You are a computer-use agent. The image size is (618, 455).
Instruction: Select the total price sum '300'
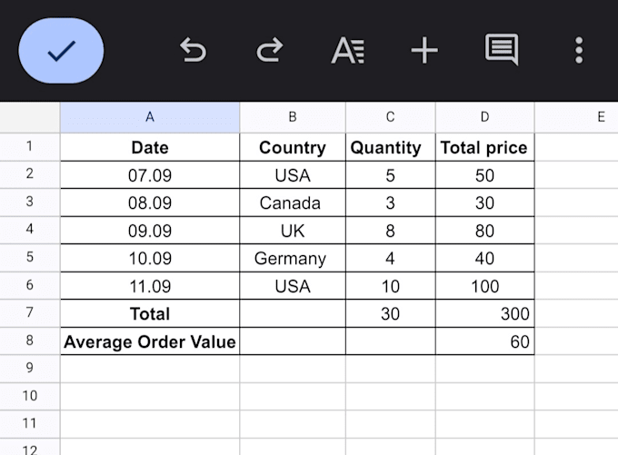(484, 313)
